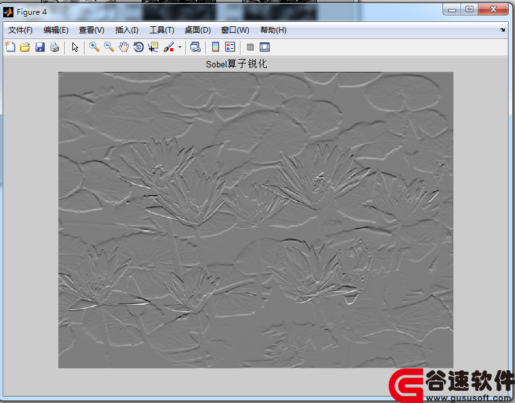This screenshot has width=515, height=403.
Task: Minimize the Figure 4 window
Action: [452, 10]
